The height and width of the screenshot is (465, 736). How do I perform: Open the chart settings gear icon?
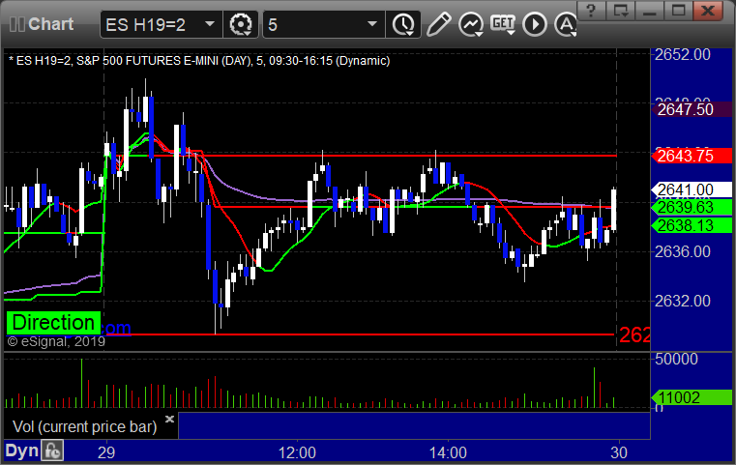(x=240, y=24)
